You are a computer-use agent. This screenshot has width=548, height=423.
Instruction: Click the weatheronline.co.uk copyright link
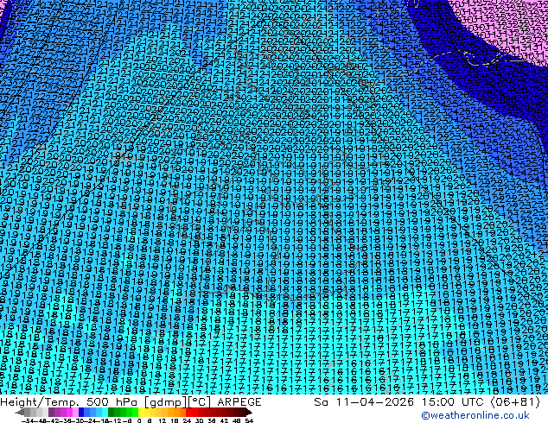[x=475, y=415]
